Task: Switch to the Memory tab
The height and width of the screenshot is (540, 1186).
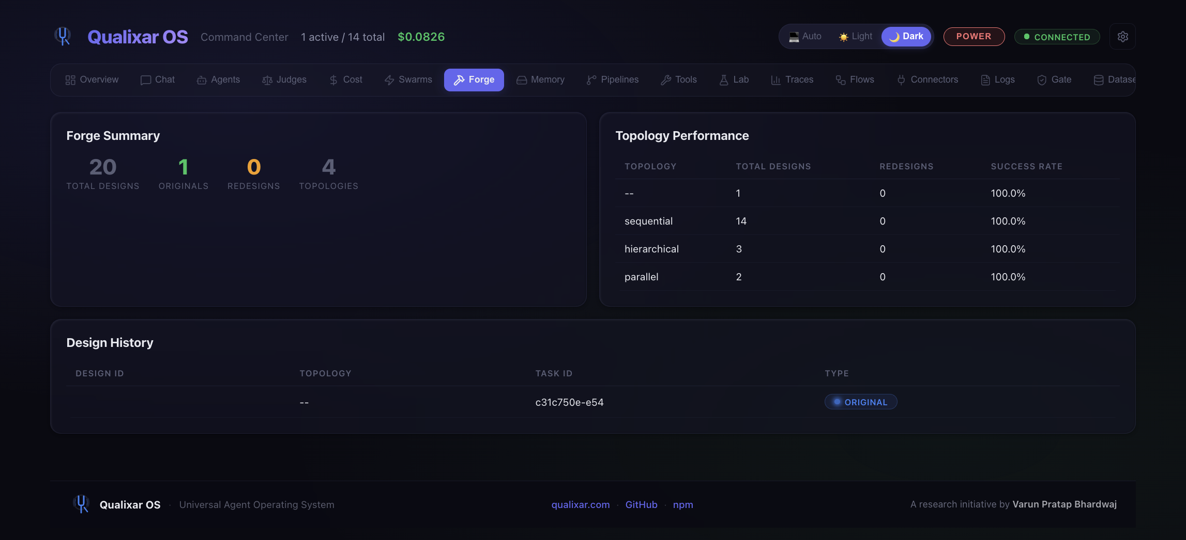Action: [541, 80]
